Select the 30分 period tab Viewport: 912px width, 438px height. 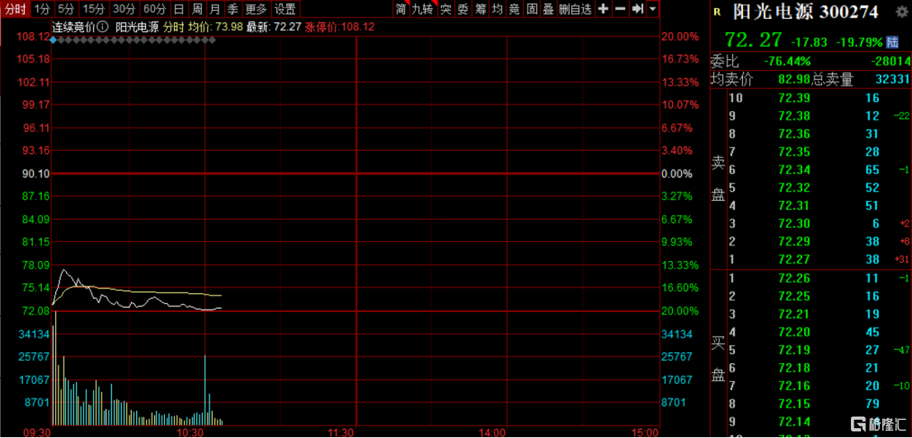tap(124, 9)
